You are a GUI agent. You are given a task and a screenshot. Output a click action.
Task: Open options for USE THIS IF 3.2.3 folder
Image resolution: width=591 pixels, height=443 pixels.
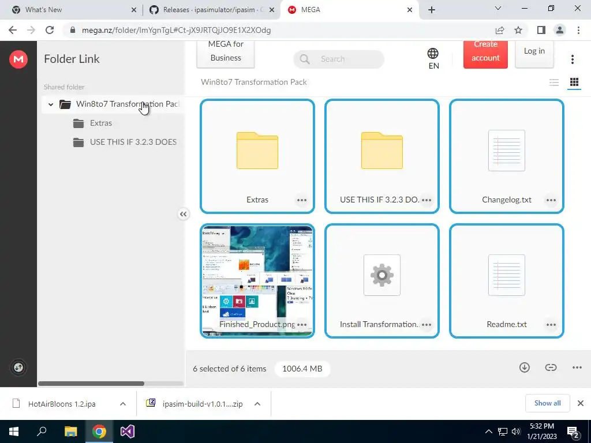pyautogui.click(x=427, y=200)
